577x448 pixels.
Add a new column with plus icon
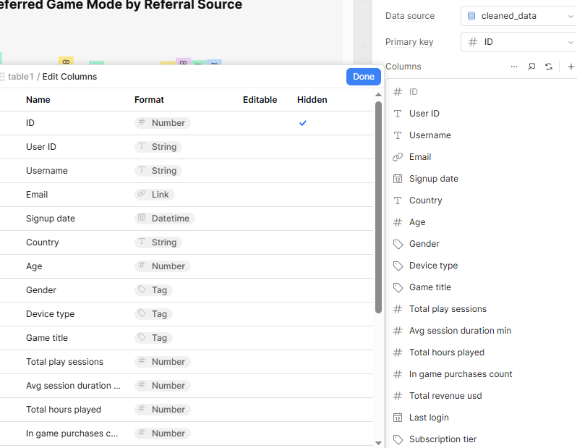(570, 67)
